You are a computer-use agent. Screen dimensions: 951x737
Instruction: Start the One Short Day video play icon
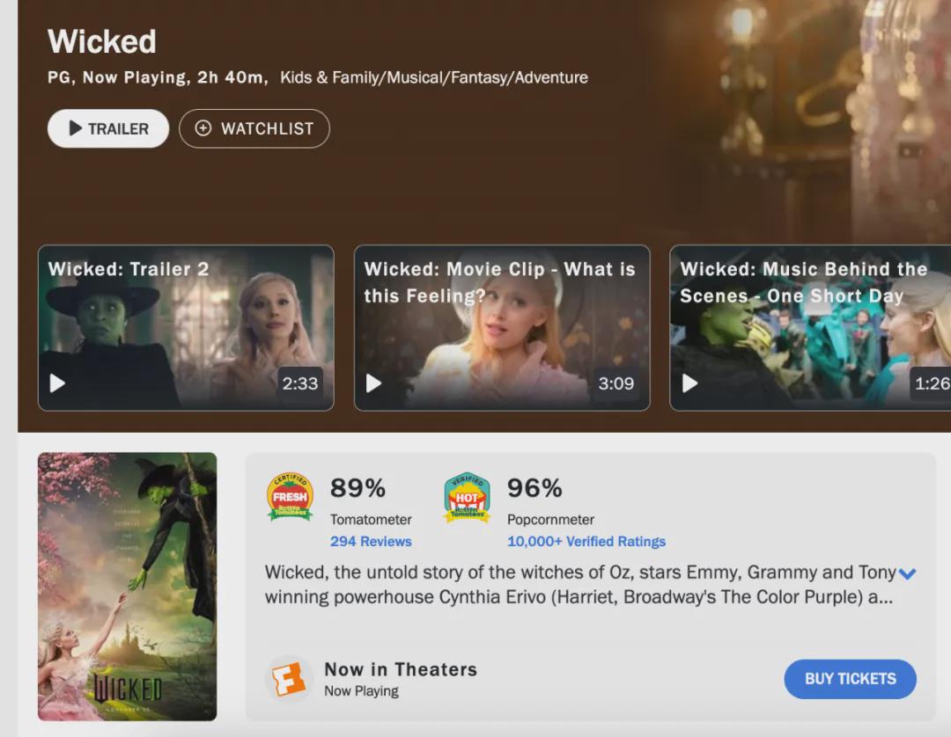pos(690,383)
